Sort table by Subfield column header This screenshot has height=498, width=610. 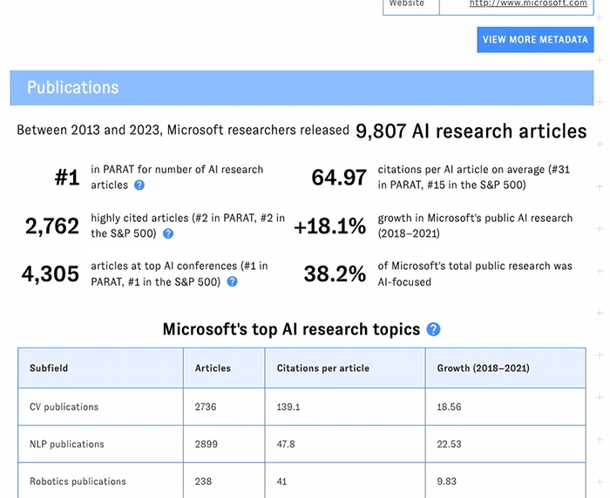pos(49,368)
